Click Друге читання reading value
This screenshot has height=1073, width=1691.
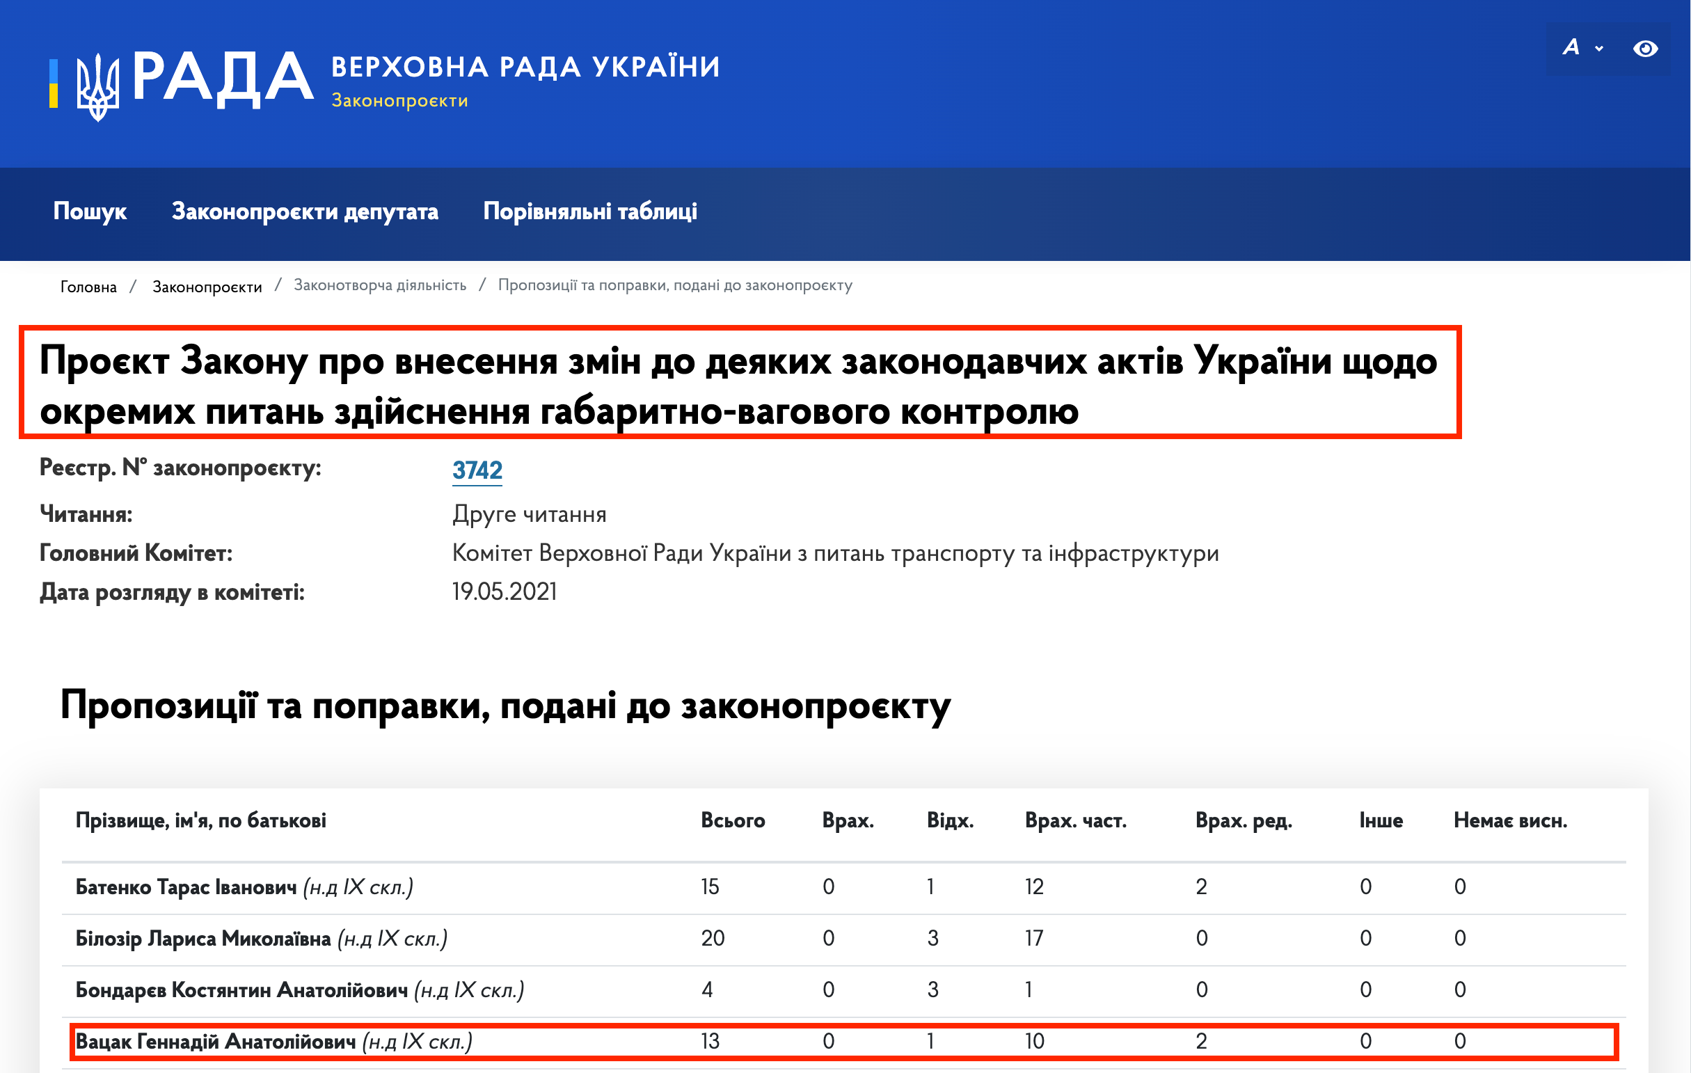coord(530,514)
